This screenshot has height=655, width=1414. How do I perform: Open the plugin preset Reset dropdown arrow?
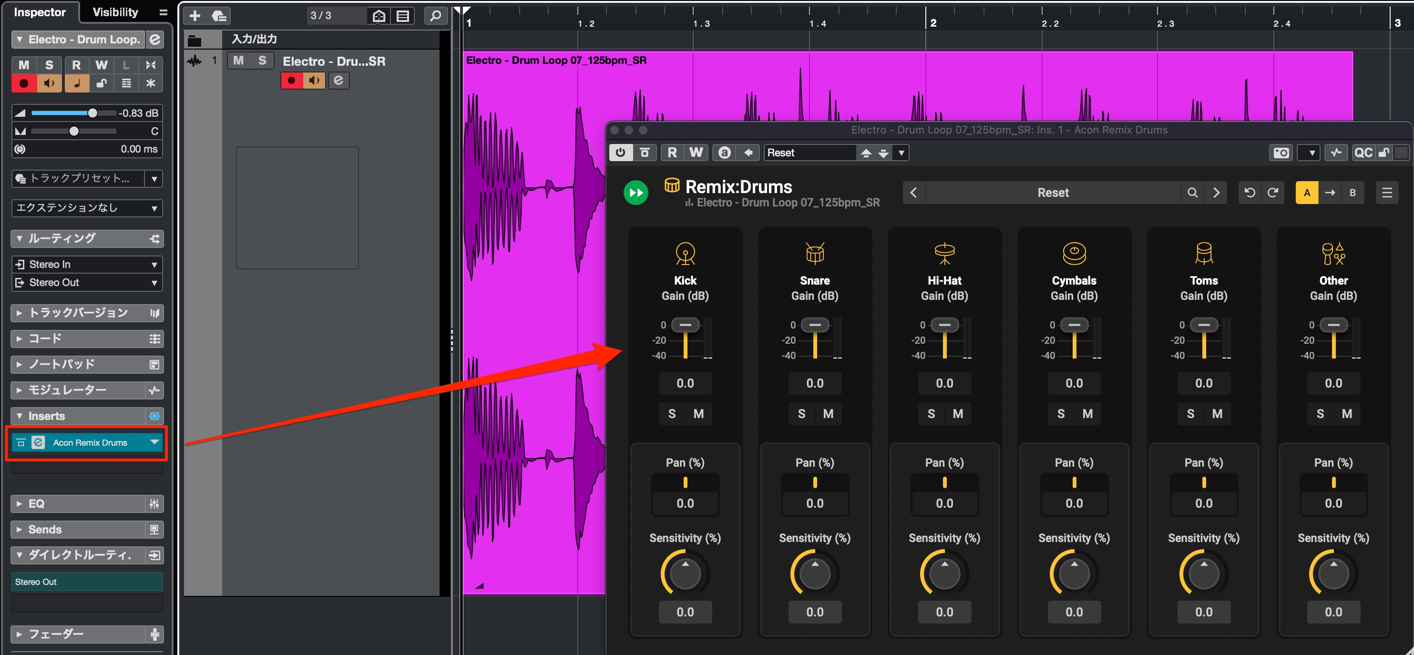point(902,153)
